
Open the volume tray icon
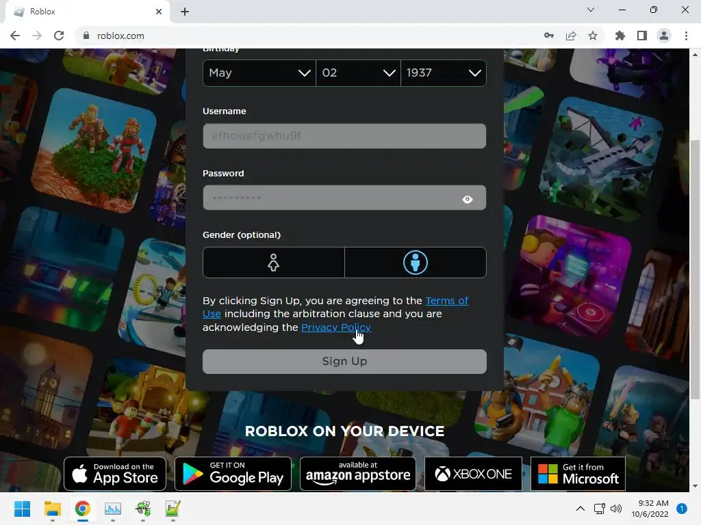tap(616, 509)
